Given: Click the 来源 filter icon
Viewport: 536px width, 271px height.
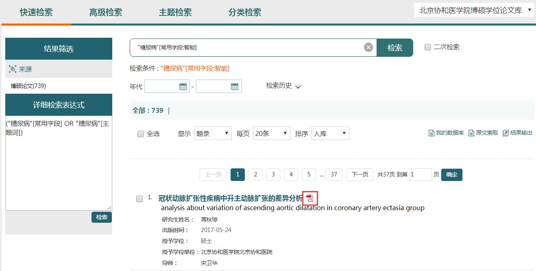Looking at the screenshot, I should (x=13, y=69).
